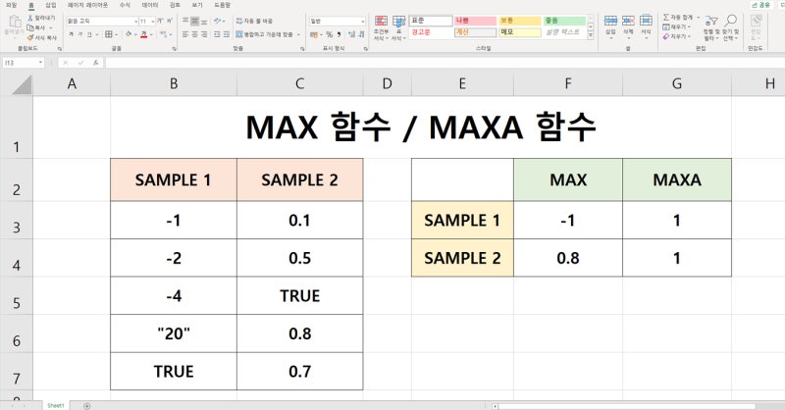The image size is (785, 410).
Task: Toggle Bold (굵은 가) formatting
Action: pos(71,34)
